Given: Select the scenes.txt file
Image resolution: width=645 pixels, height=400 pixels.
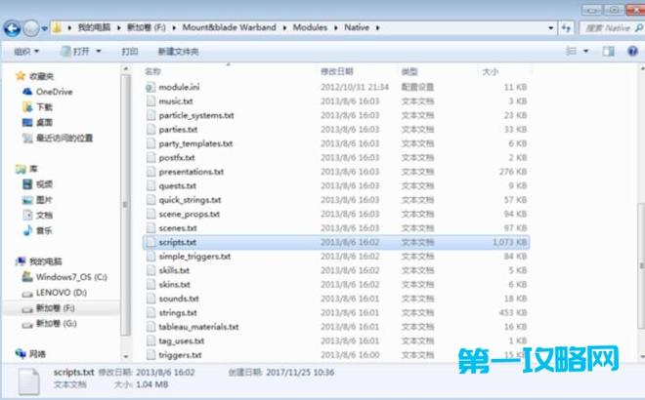Looking at the screenshot, I should tap(178, 228).
